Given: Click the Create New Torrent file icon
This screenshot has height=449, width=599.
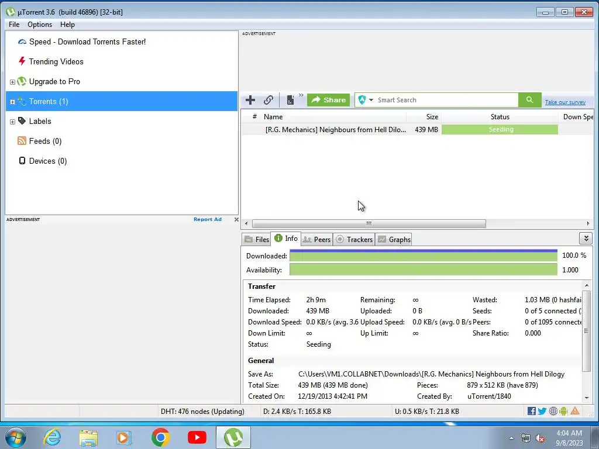Looking at the screenshot, I should [x=290, y=100].
